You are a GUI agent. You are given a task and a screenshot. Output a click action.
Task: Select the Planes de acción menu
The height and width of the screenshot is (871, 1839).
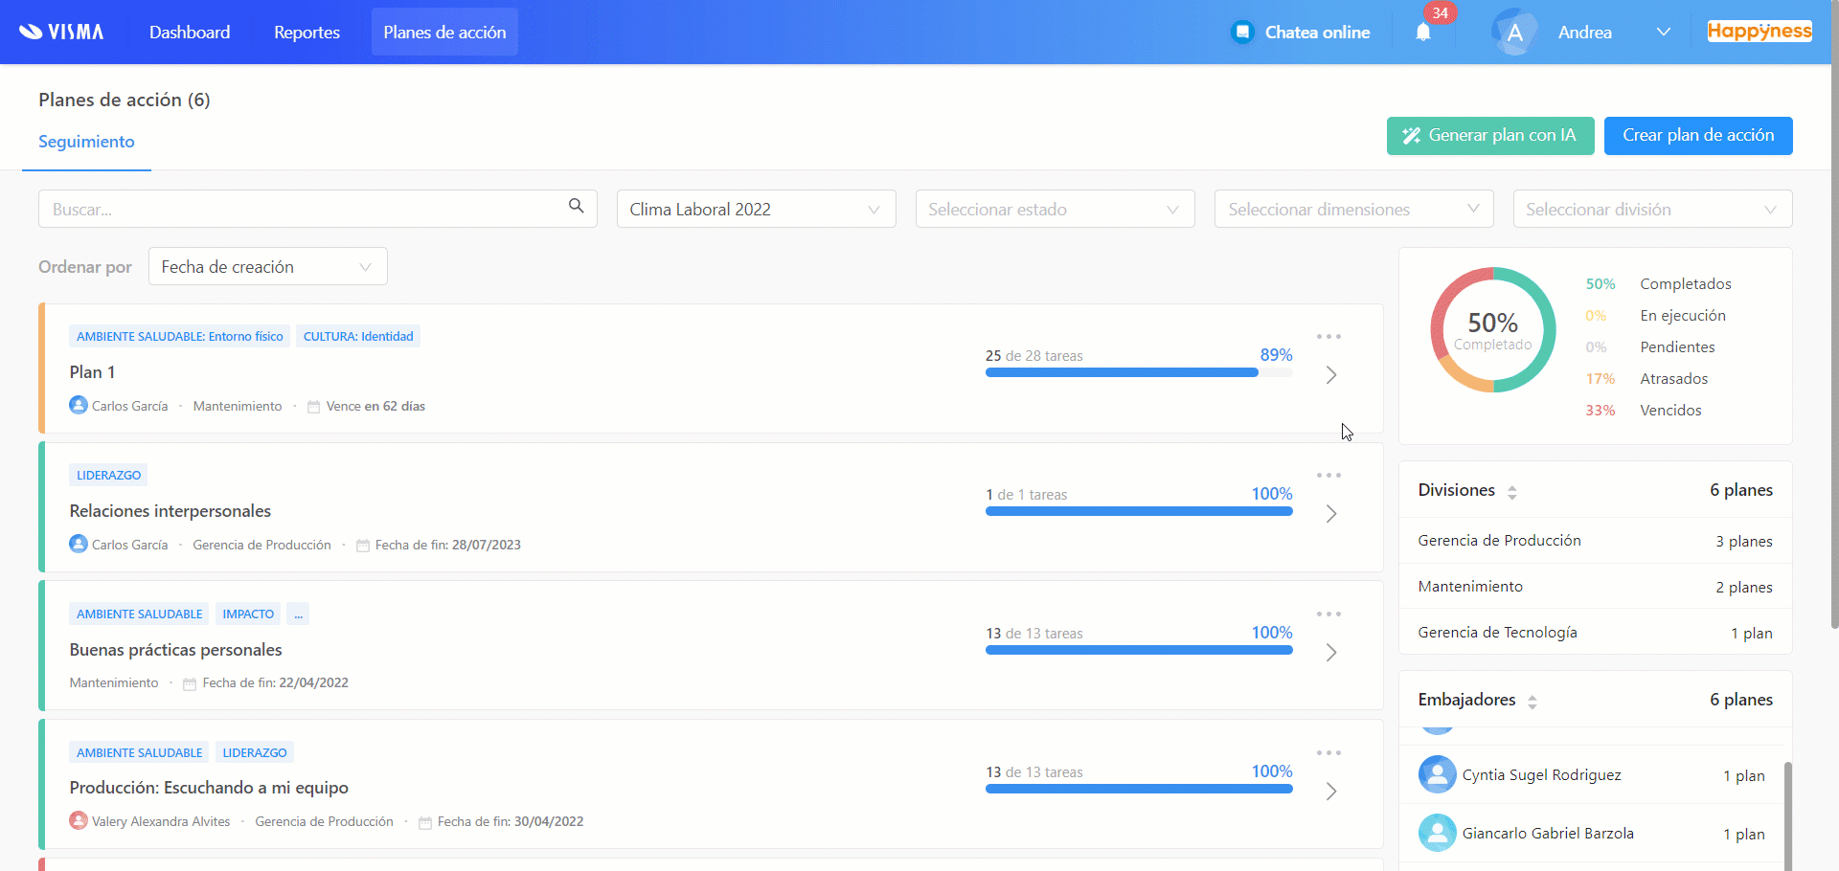(x=444, y=32)
